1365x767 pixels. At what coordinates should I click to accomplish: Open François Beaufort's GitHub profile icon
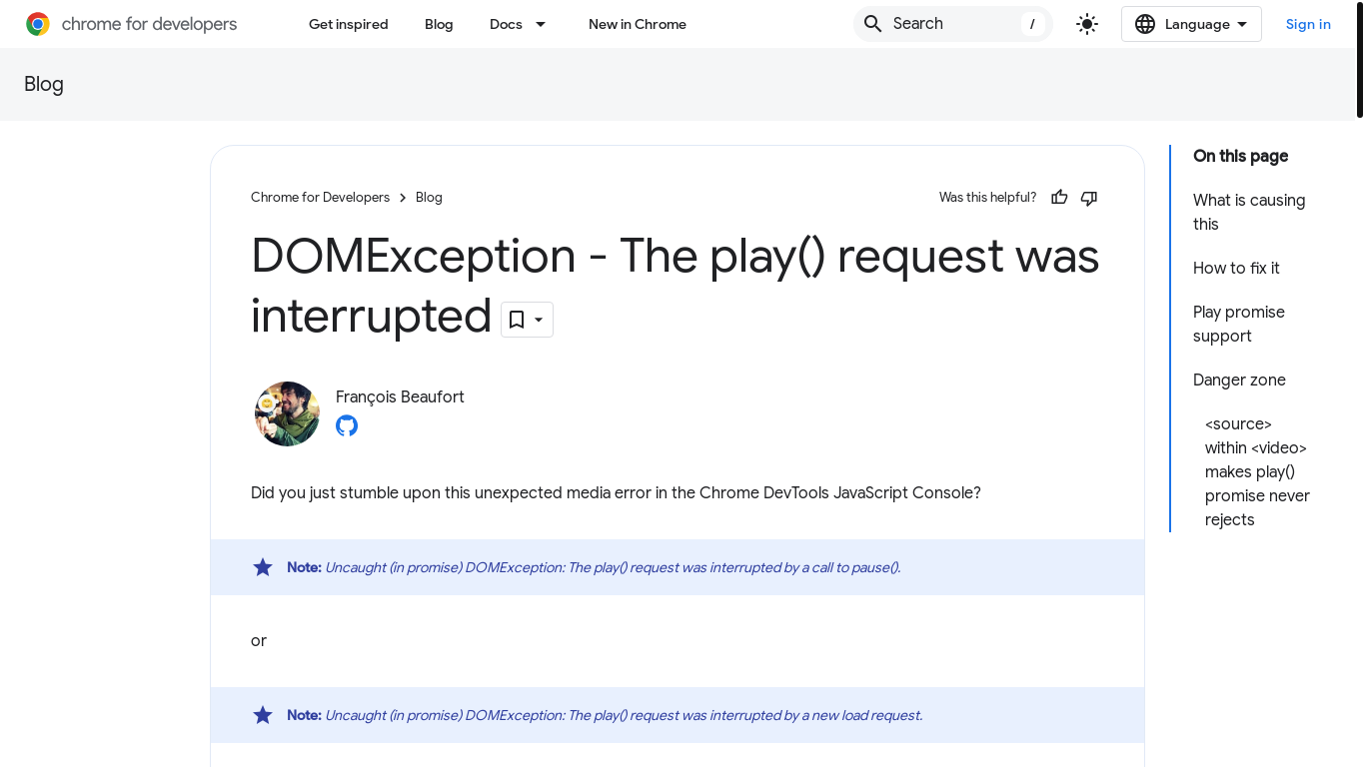(x=347, y=425)
